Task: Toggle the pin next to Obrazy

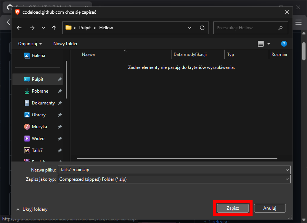Action: tap(60, 115)
